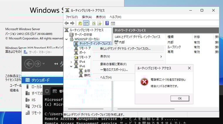Click the IPv4 node icon

coord(76,62)
